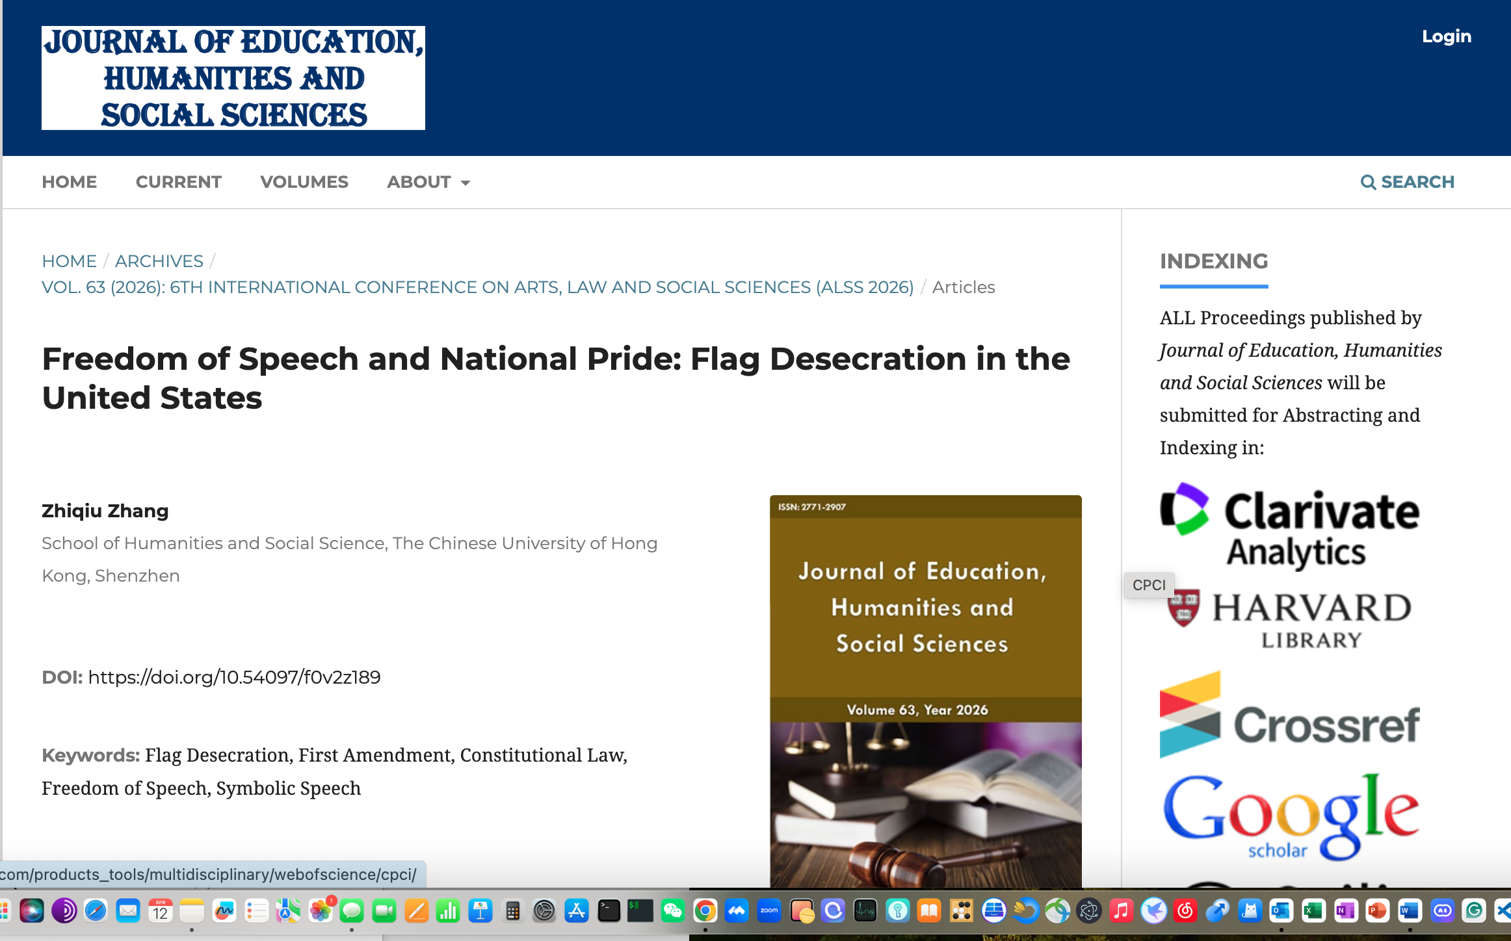The height and width of the screenshot is (941, 1511).
Task: Click the Crossref logo
Action: click(1290, 715)
